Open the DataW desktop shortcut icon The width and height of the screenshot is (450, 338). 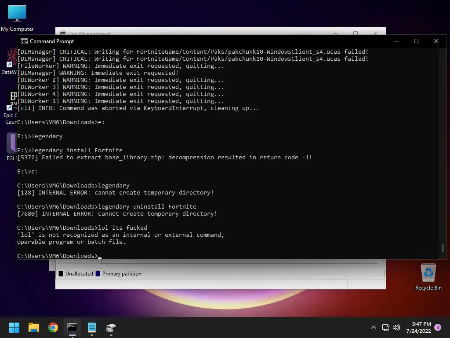[x=9, y=62]
